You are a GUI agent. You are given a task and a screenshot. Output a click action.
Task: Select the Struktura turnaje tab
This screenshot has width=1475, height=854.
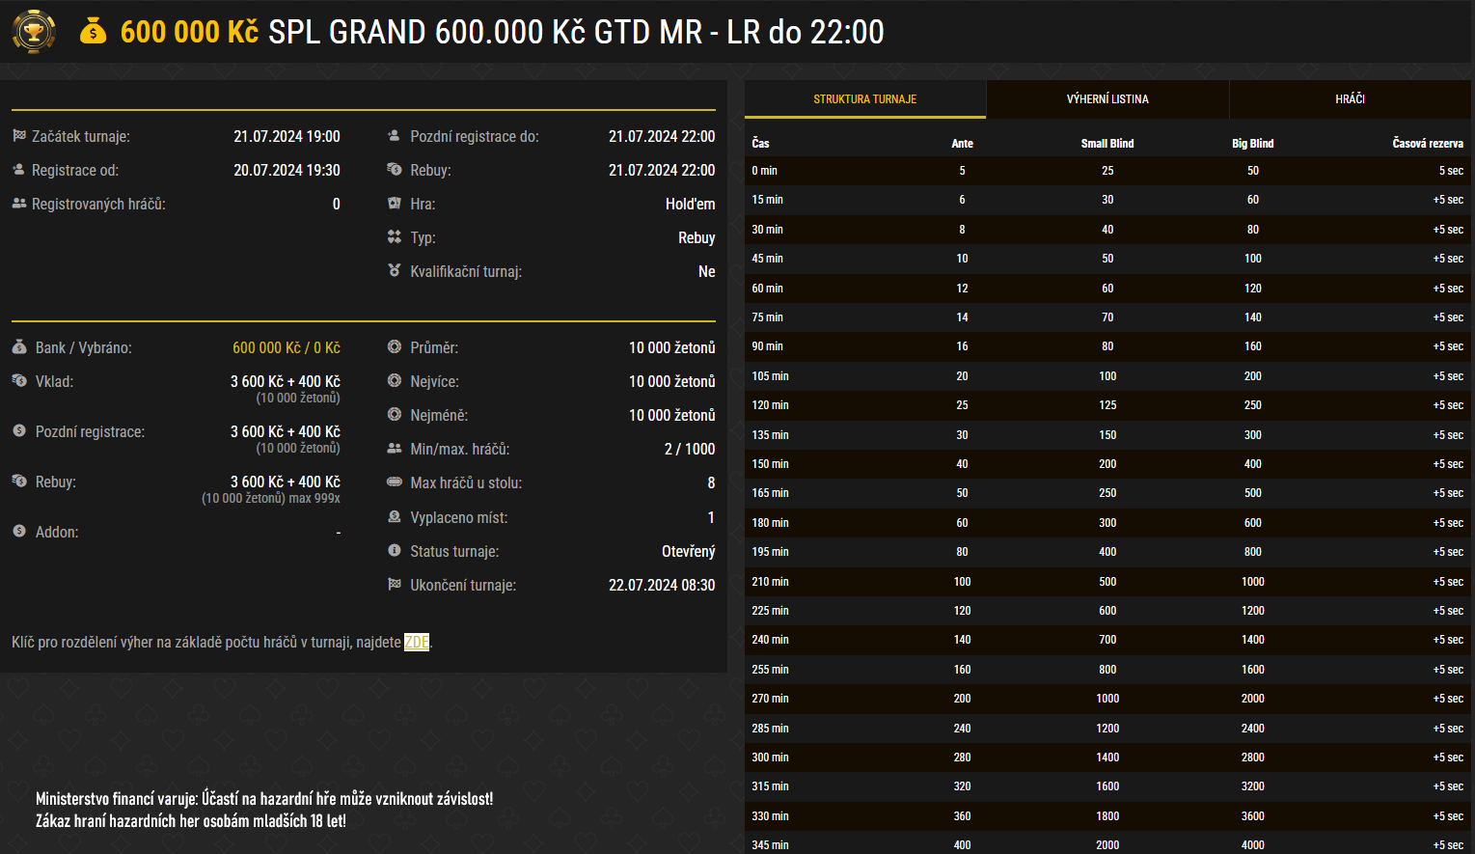click(x=864, y=98)
